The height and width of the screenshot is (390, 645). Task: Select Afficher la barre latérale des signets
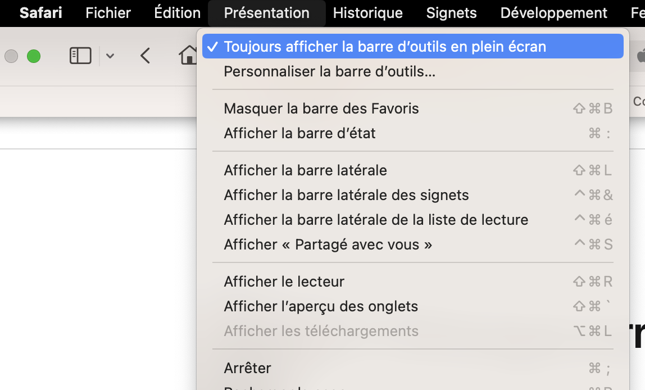pos(346,195)
